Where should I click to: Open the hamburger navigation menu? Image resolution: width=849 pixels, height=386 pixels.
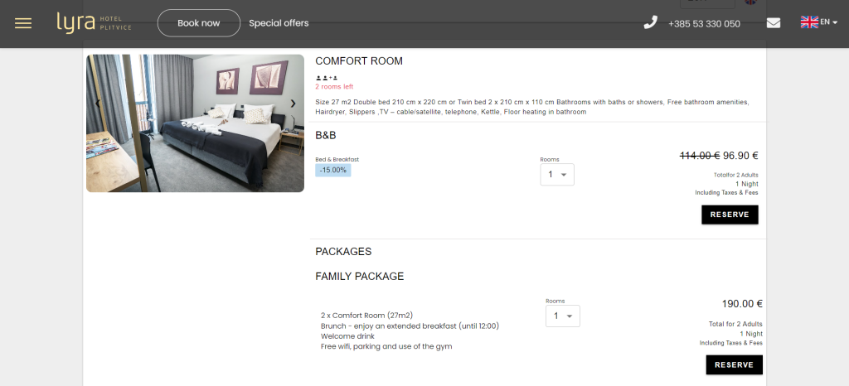pos(23,23)
